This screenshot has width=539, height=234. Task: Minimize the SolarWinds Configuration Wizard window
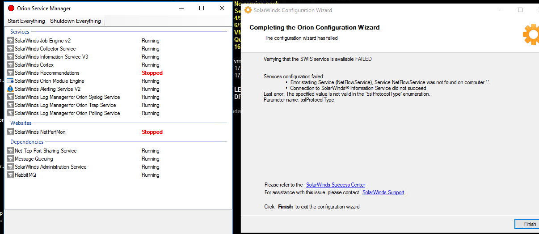coord(500,10)
